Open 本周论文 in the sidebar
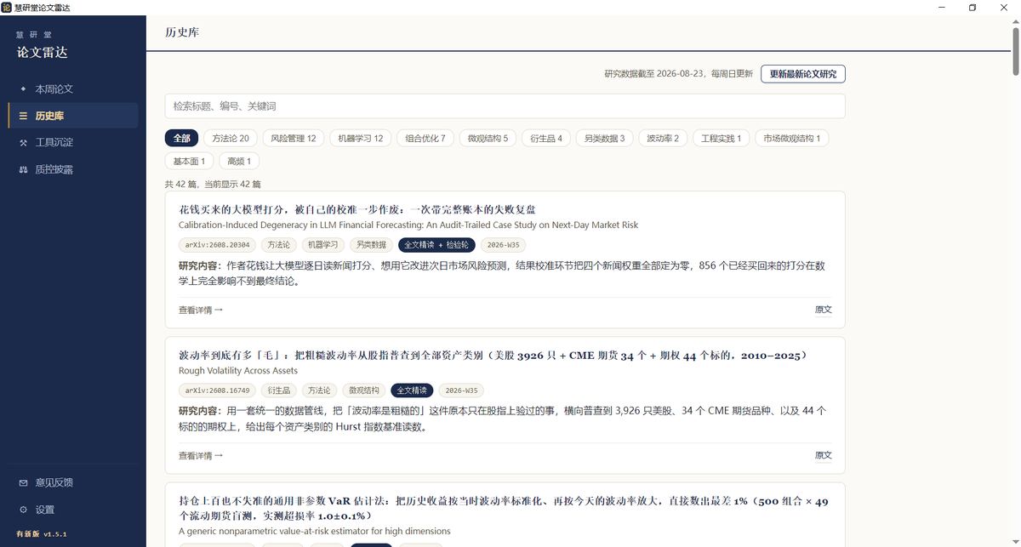The image size is (1021, 547). pos(73,88)
